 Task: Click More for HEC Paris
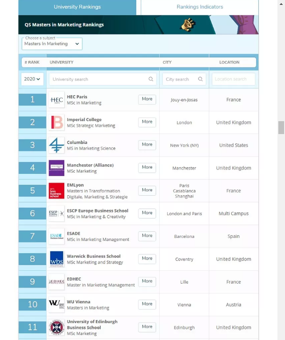coord(147,99)
